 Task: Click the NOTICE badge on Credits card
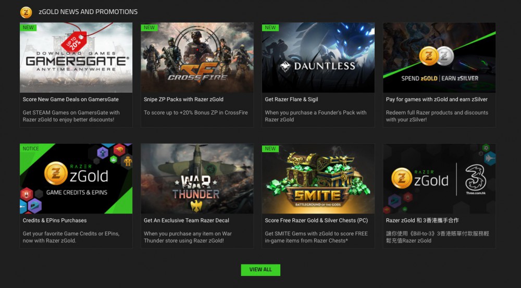click(31, 148)
